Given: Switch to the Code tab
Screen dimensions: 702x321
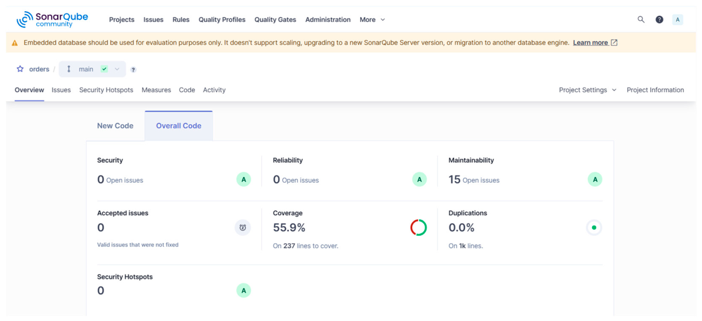Looking at the screenshot, I should pos(187,90).
